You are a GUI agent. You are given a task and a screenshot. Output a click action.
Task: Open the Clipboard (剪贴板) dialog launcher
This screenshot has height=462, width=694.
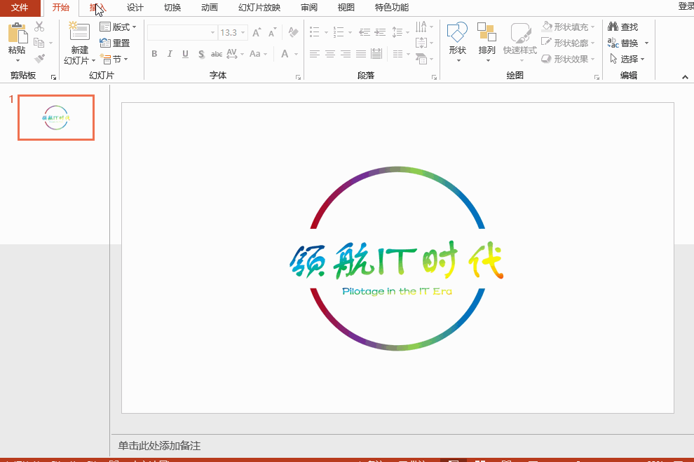coord(53,78)
